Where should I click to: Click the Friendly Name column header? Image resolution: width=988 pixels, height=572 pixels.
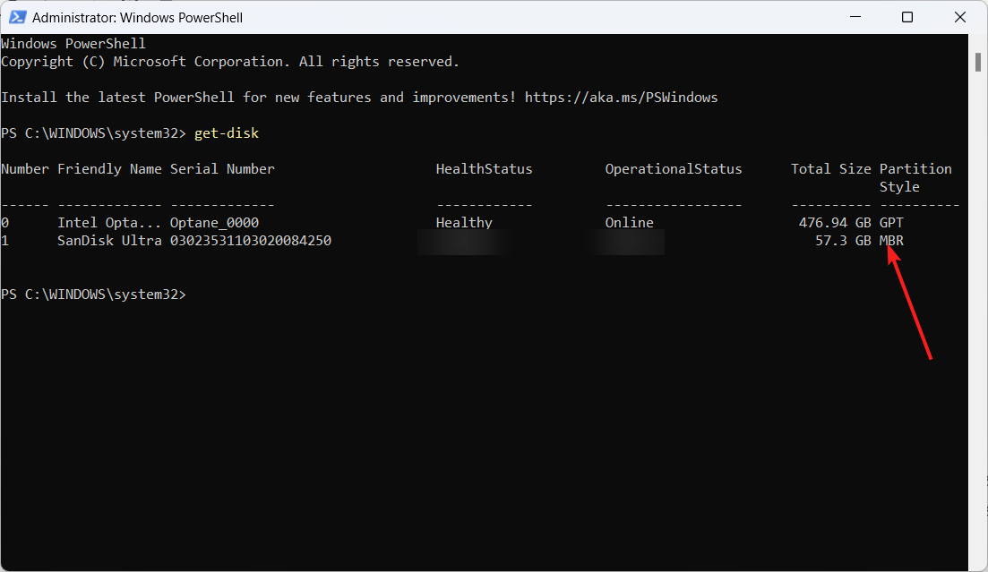pyautogui.click(x=109, y=168)
